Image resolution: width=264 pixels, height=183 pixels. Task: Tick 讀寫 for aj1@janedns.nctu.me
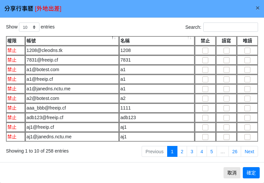click(x=227, y=137)
